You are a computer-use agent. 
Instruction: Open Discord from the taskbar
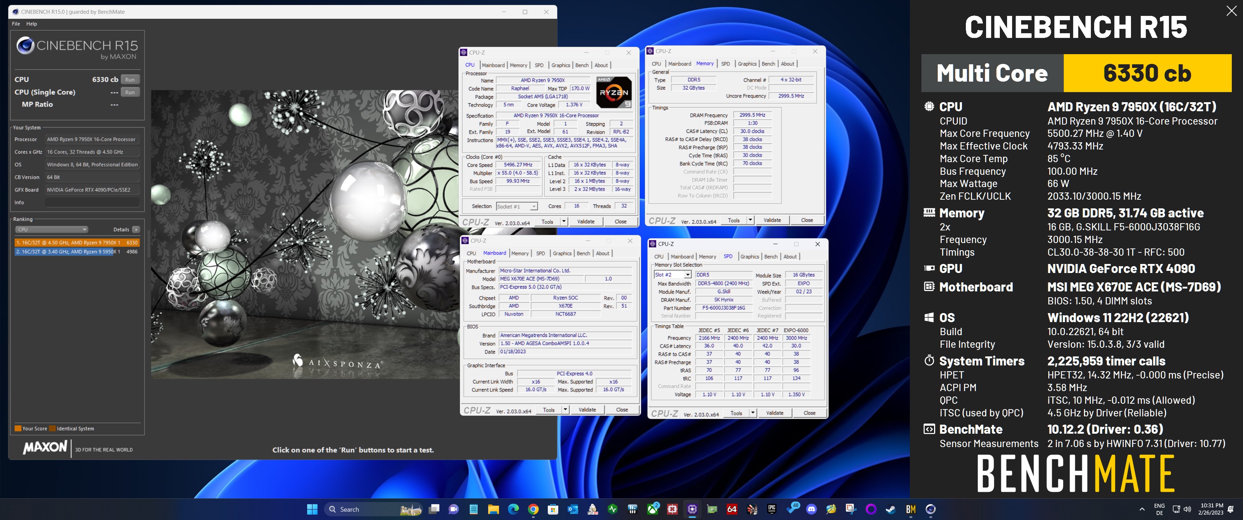pyautogui.click(x=812, y=509)
